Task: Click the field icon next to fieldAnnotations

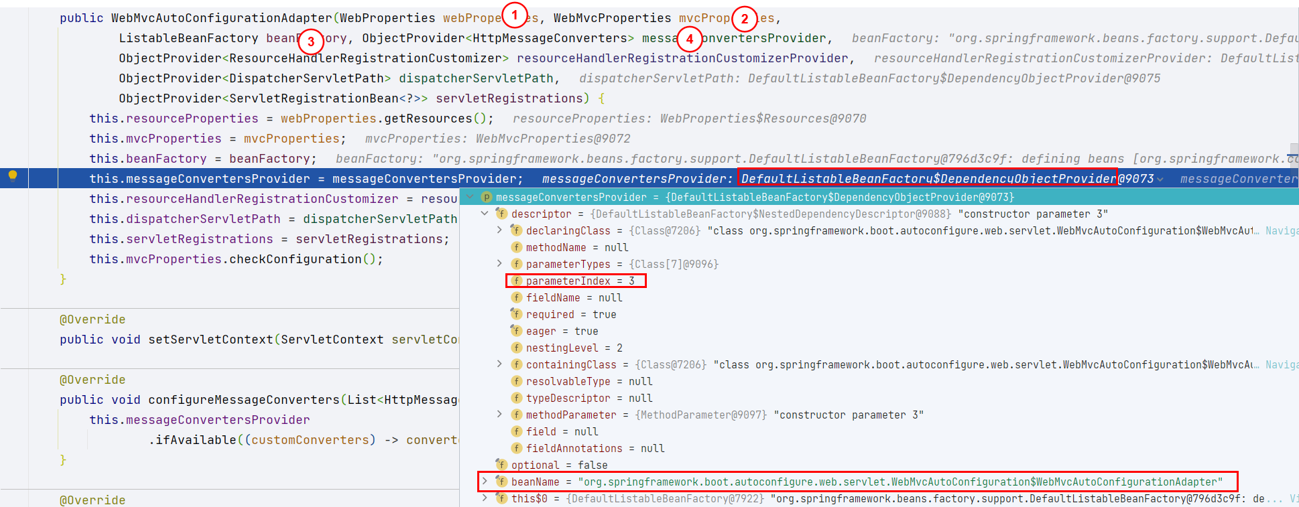Action: tap(516, 448)
